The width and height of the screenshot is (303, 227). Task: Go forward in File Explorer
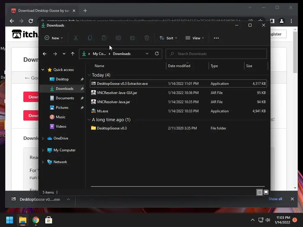[x=55, y=54]
